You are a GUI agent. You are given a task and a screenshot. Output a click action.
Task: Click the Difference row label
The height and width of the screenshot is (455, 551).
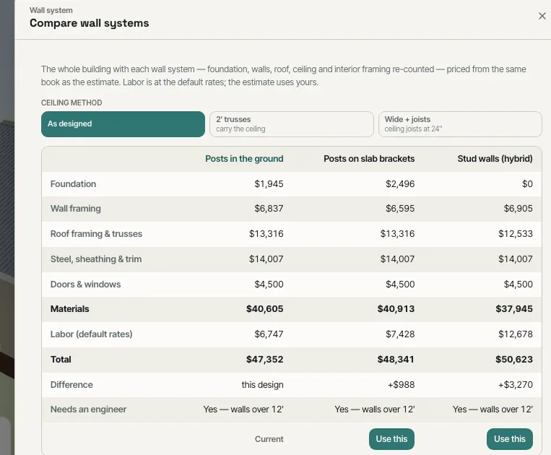click(71, 385)
